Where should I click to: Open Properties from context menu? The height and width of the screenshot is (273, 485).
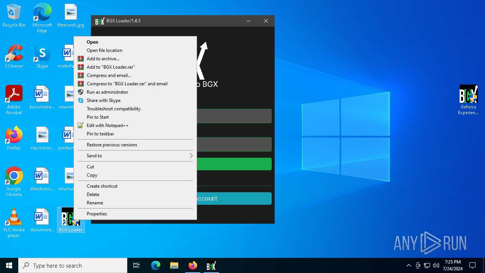135,214
